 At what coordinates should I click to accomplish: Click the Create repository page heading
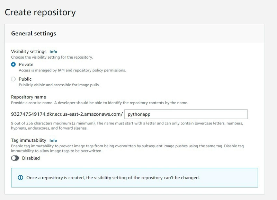tap(40, 12)
